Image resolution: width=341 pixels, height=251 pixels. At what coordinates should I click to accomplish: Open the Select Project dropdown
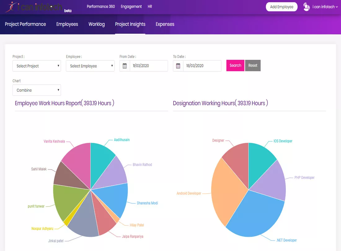click(37, 66)
